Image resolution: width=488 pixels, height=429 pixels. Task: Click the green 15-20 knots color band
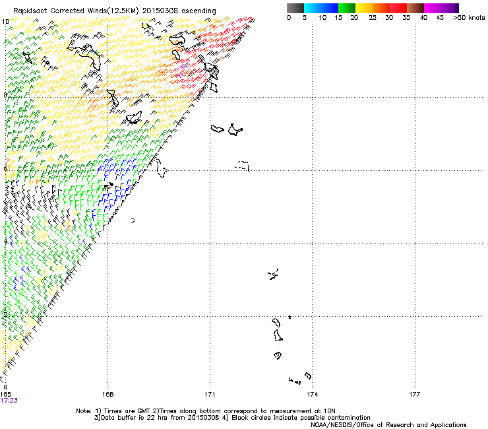tap(347, 8)
